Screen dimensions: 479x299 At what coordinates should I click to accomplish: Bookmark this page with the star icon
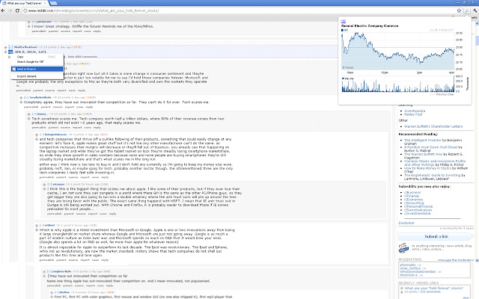459,10
